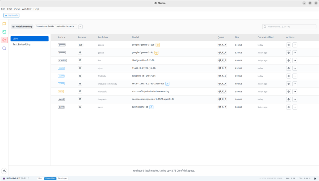Open more actions menu for ibm/granite-3.2-8b
Image resolution: width=319 pixels, height=181 pixels.
point(295,61)
